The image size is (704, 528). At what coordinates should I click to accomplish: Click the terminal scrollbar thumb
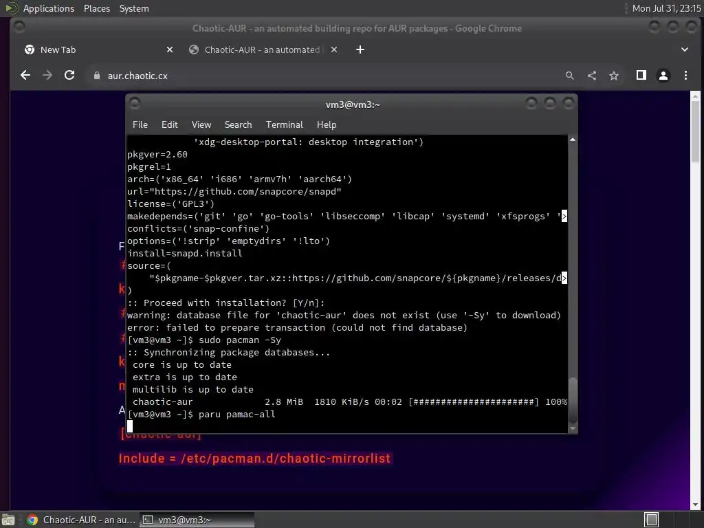point(573,399)
